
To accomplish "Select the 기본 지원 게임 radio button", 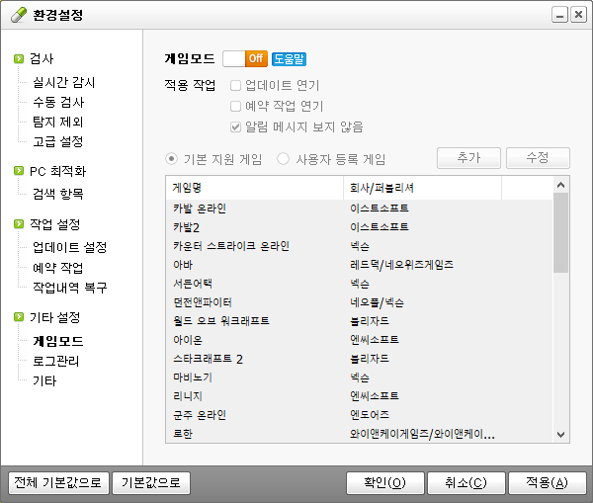I will coord(171,159).
